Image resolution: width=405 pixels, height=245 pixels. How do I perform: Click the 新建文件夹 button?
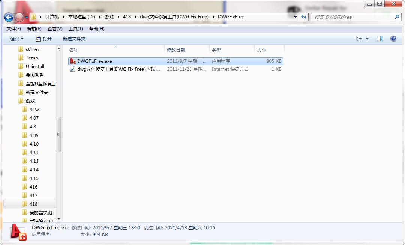click(74, 39)
